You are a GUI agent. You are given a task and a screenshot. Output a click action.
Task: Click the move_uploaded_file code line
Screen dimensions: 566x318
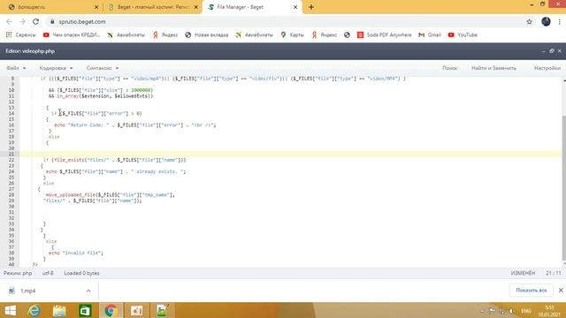pyautogui.click(x=110, y=195)
